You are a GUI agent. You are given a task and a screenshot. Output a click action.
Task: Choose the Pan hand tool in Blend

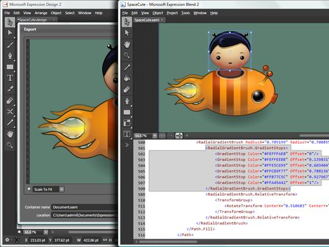[127, 44]
